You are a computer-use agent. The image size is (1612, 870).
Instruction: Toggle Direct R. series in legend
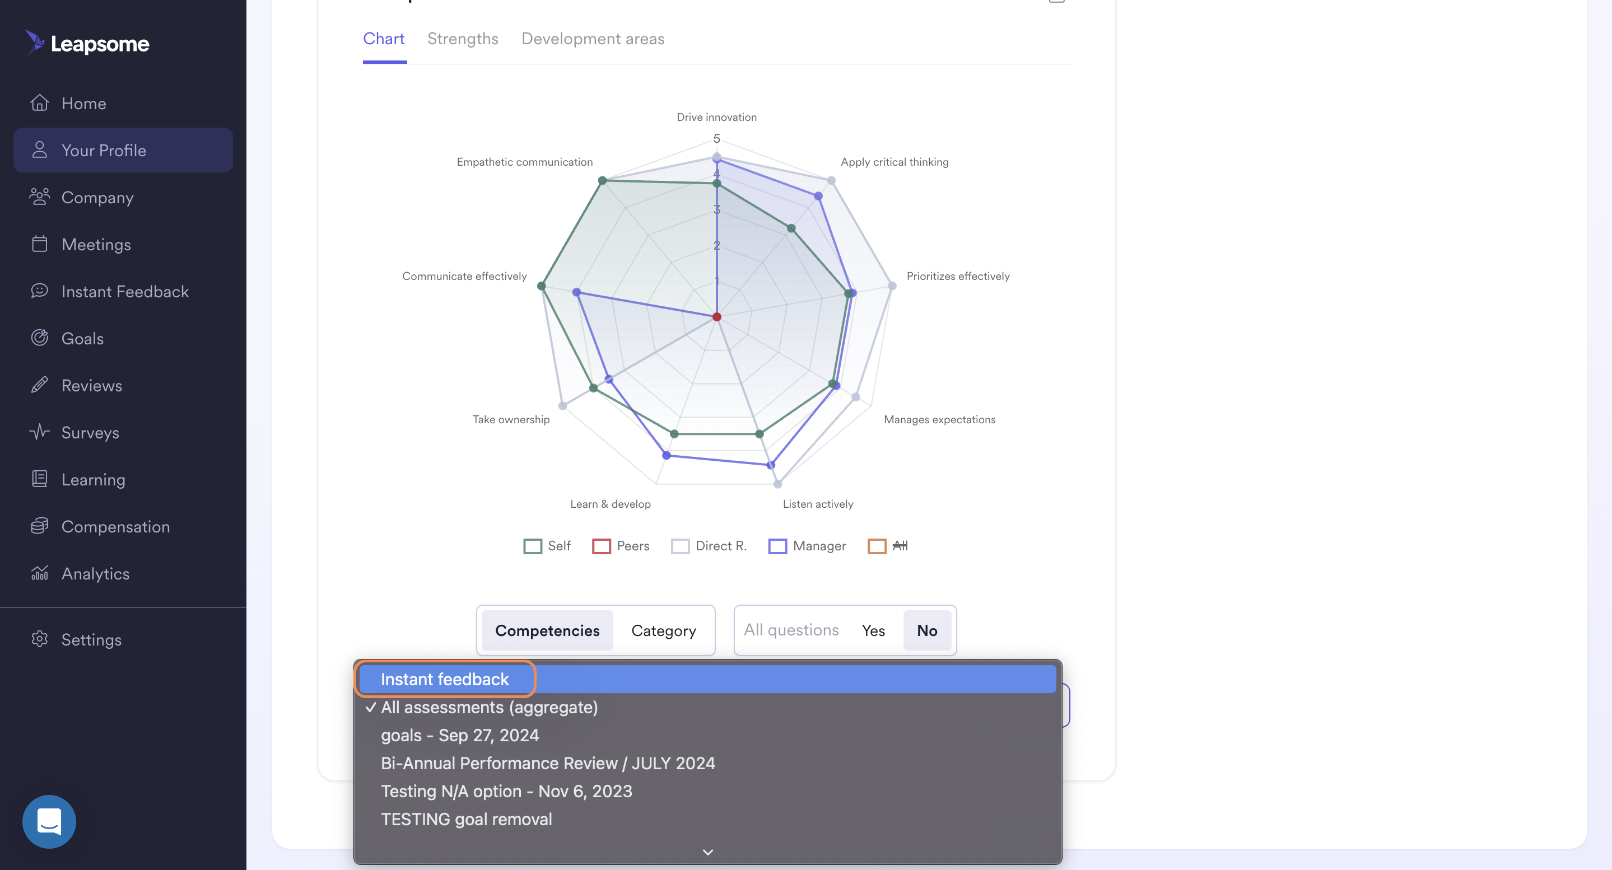[709, 545]
